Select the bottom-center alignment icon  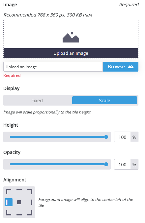pyautogui.click(x=19, y=215)
